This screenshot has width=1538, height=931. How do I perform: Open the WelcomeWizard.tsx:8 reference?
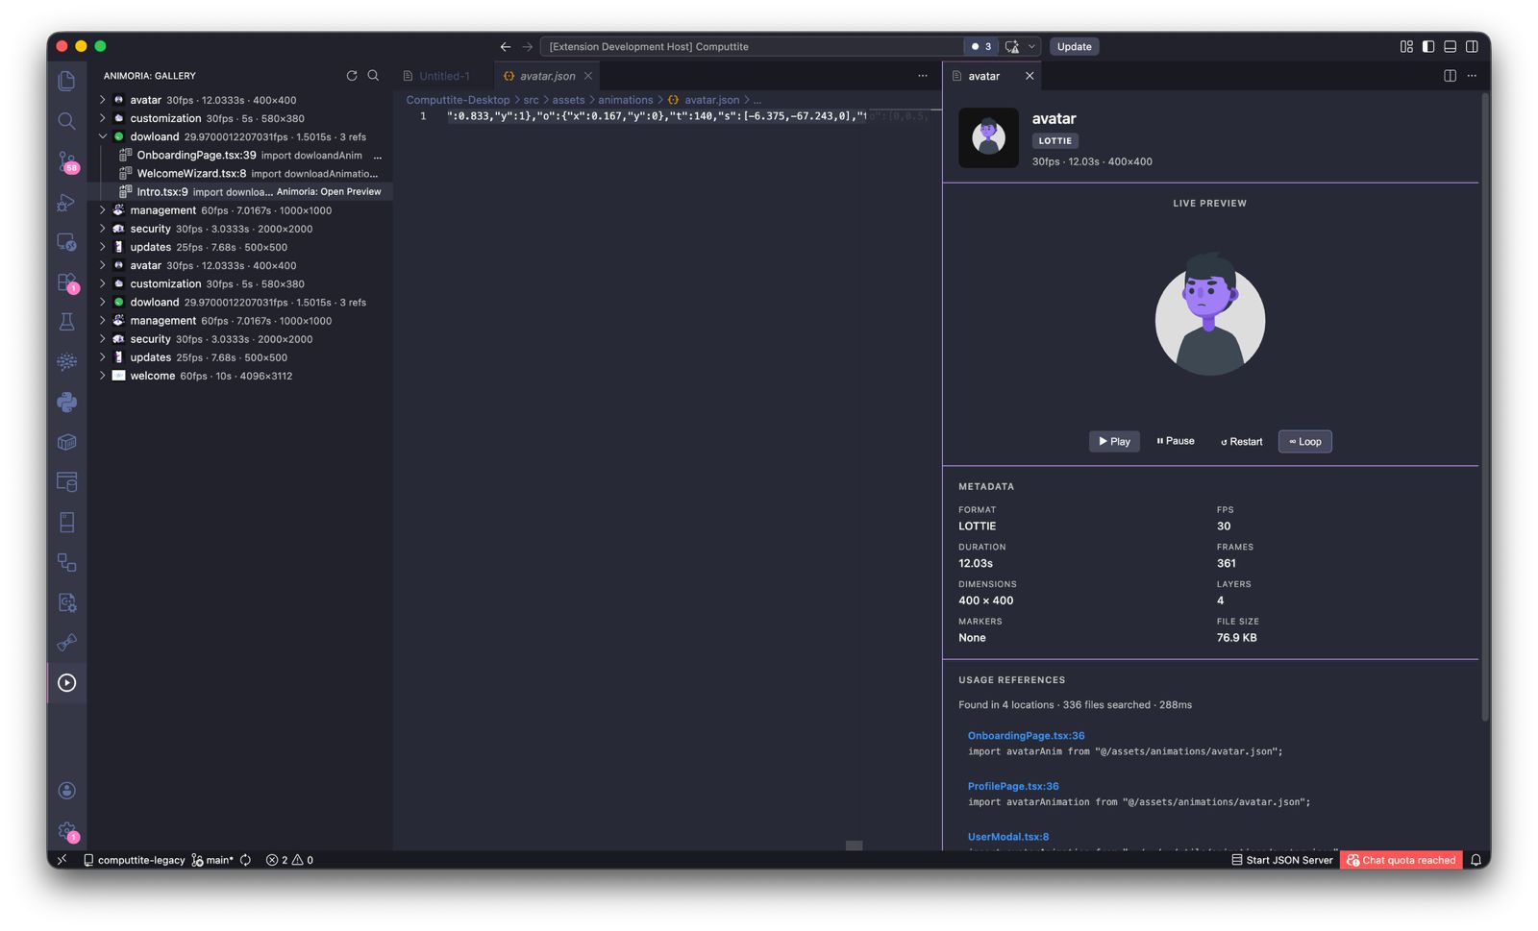tap(240, 174)
